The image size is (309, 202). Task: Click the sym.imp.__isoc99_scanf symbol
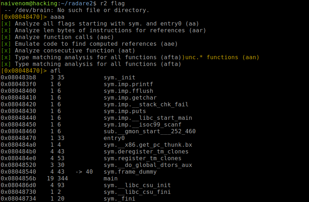(142, 125)
